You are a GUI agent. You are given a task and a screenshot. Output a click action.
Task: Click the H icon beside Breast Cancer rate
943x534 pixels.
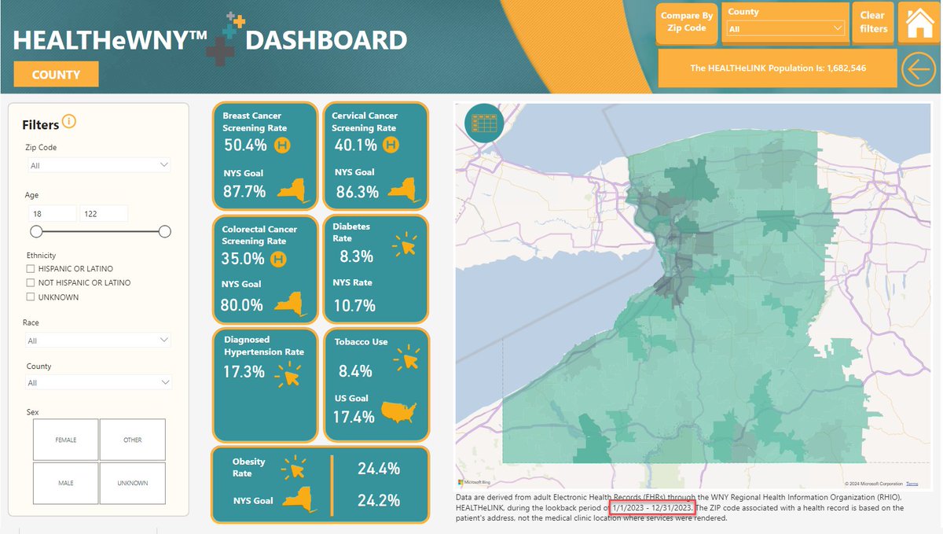283,145
